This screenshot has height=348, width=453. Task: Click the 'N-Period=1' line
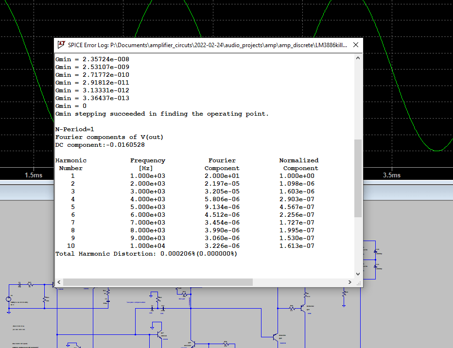coord(74,129)
